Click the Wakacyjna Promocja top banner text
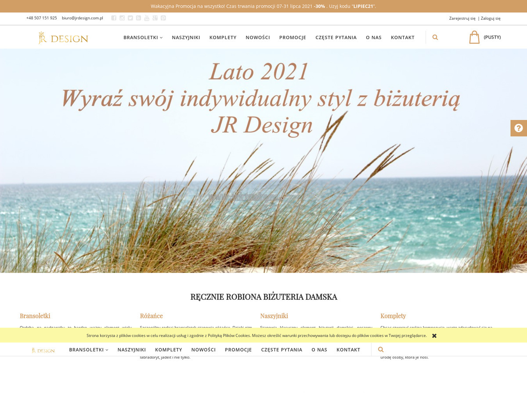Screen dimensions: 527x394 click(263, 6)
